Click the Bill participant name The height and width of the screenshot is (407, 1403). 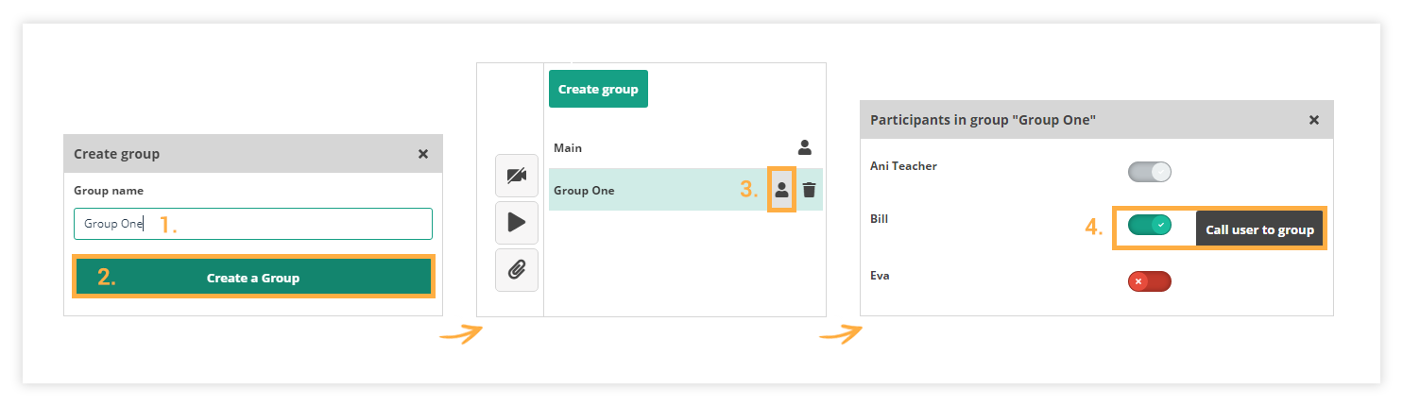tap(880, 219)
